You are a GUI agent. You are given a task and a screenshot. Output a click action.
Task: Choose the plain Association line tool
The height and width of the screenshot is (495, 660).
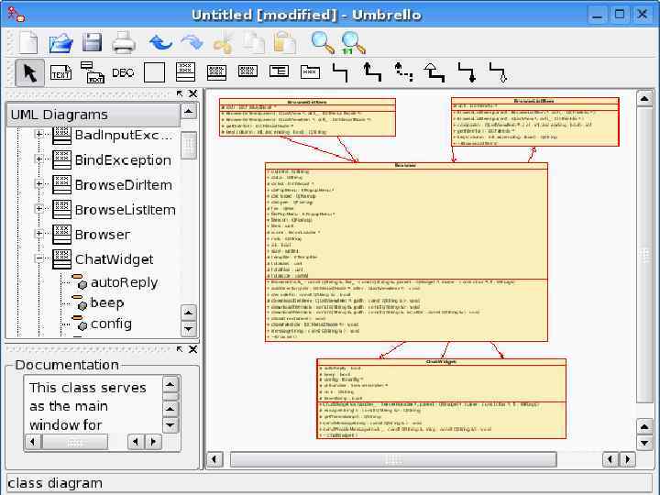[340, 72]
